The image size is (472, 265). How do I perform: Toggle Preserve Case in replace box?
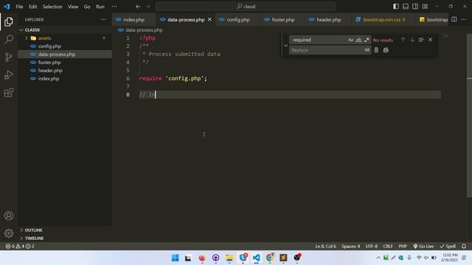367,50
